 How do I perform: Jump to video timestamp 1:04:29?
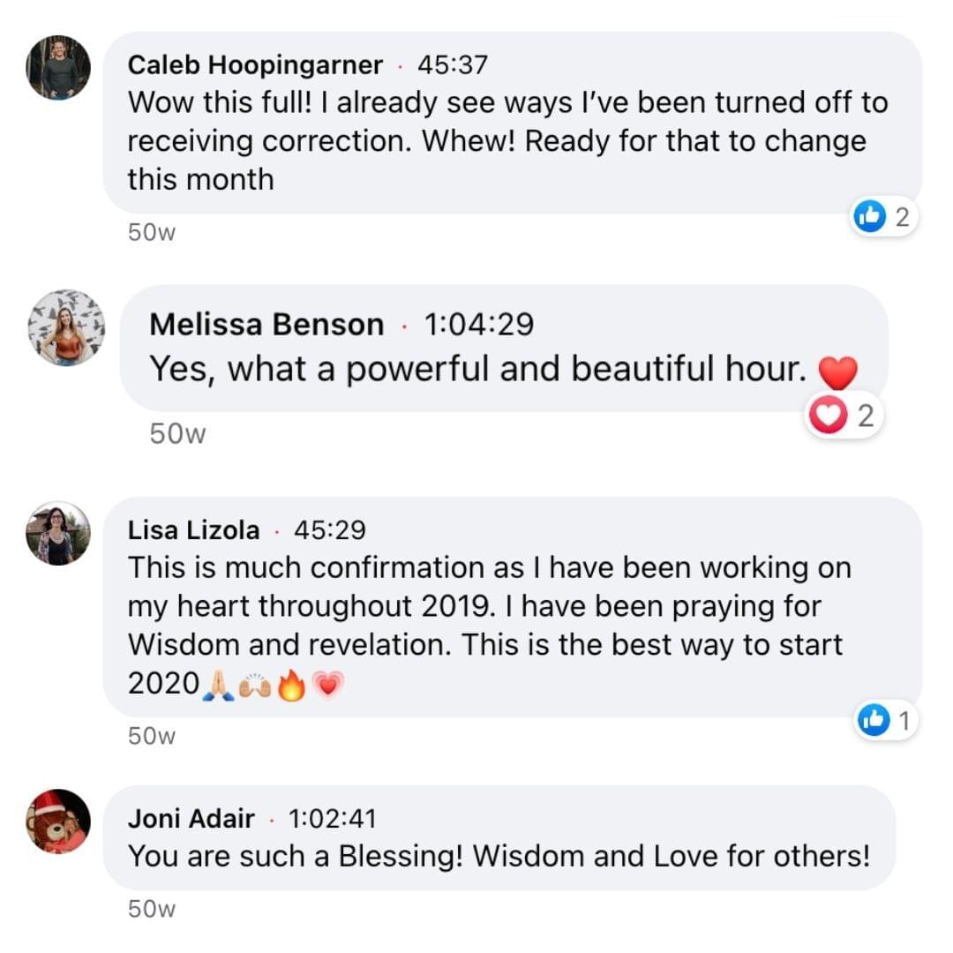click(478, 325)
